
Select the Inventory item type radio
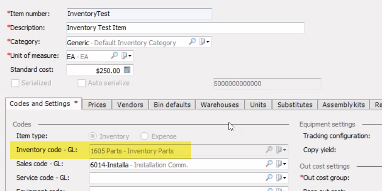tap(93, 136)
